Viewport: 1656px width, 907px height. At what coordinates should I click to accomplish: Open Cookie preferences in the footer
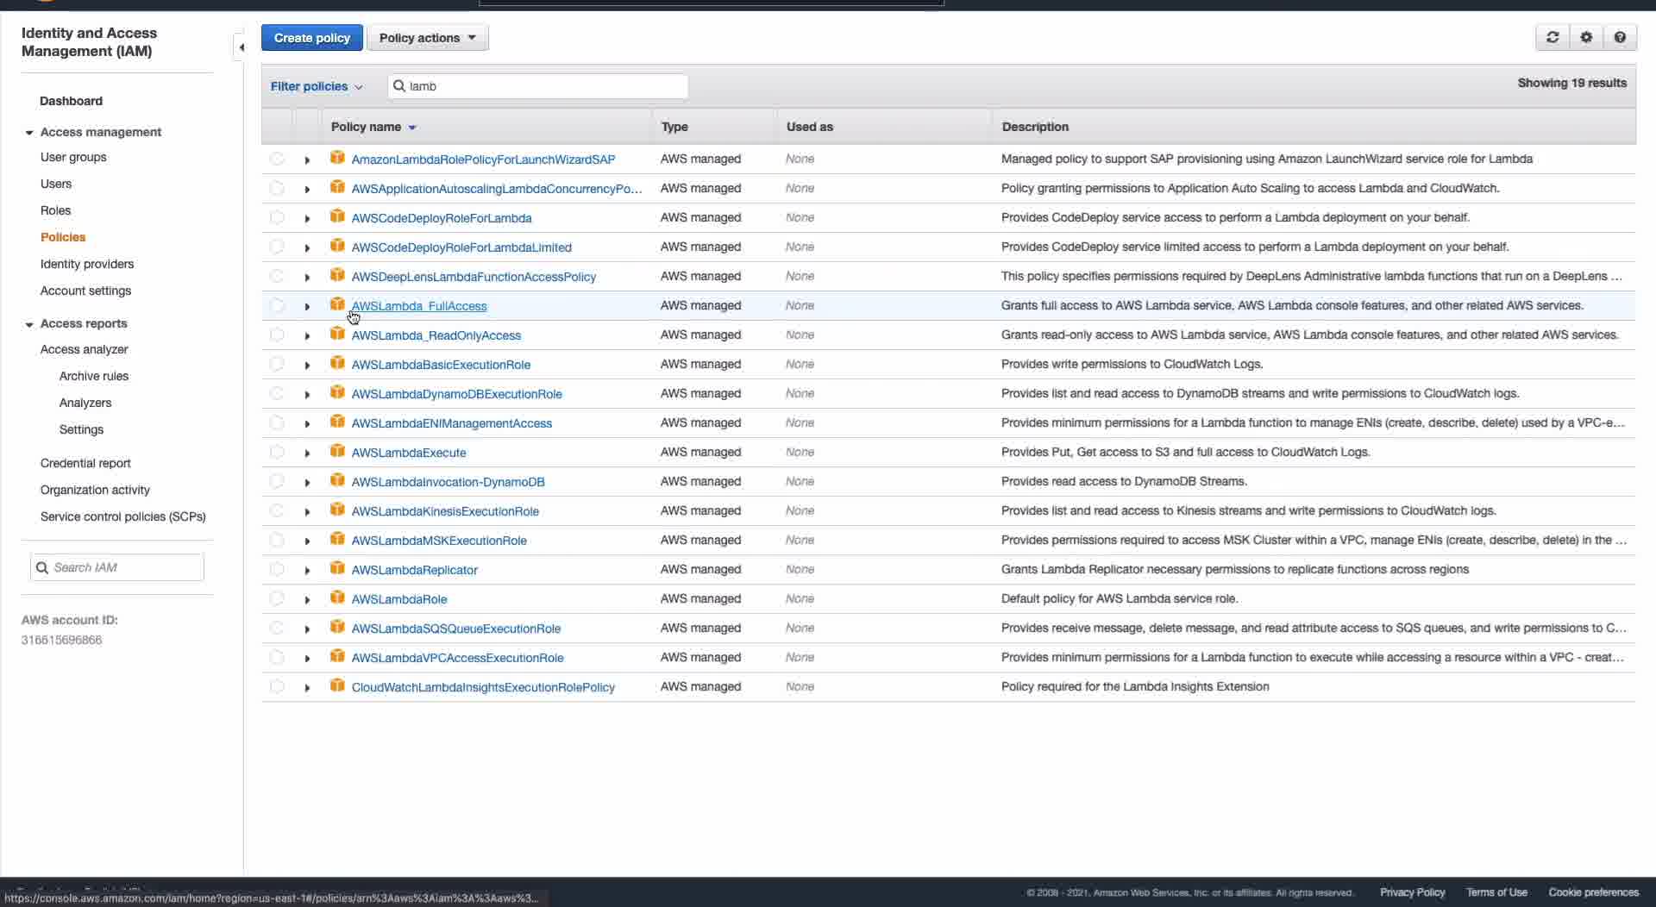click(x=1594, y=892)
